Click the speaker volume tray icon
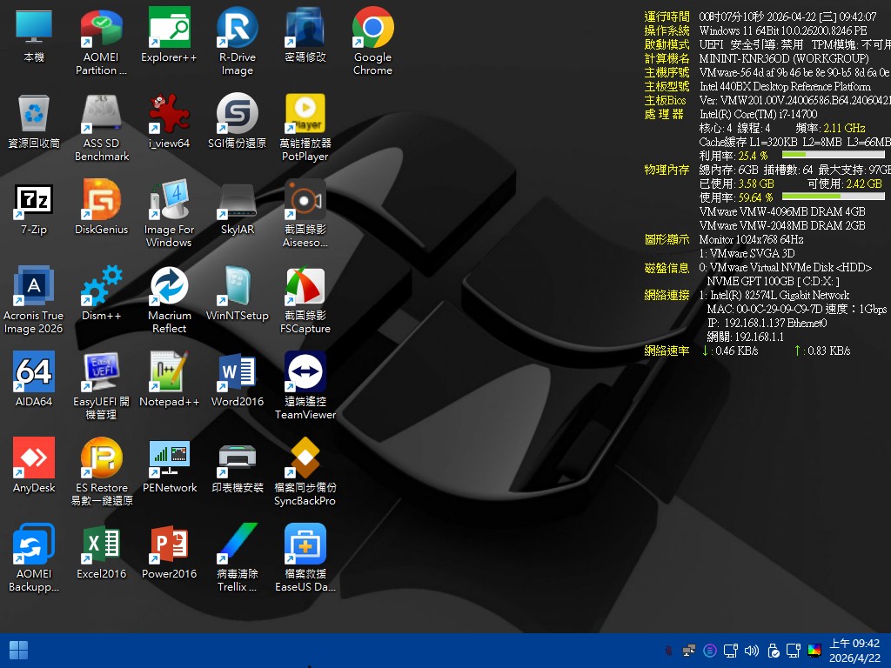 [752, 651]
